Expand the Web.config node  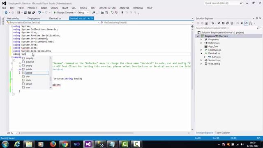pyautogui.click(x=201, y=64)
